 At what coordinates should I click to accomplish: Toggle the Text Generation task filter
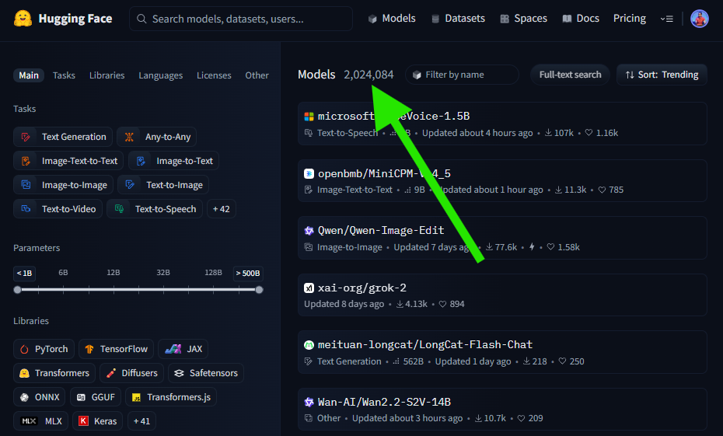[63, 137]
